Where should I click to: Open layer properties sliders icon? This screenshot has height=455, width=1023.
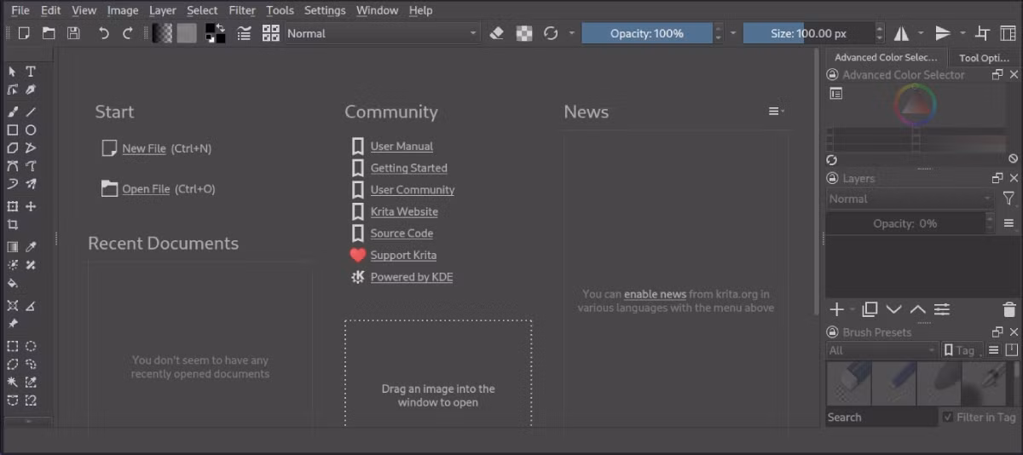point(942,309)
